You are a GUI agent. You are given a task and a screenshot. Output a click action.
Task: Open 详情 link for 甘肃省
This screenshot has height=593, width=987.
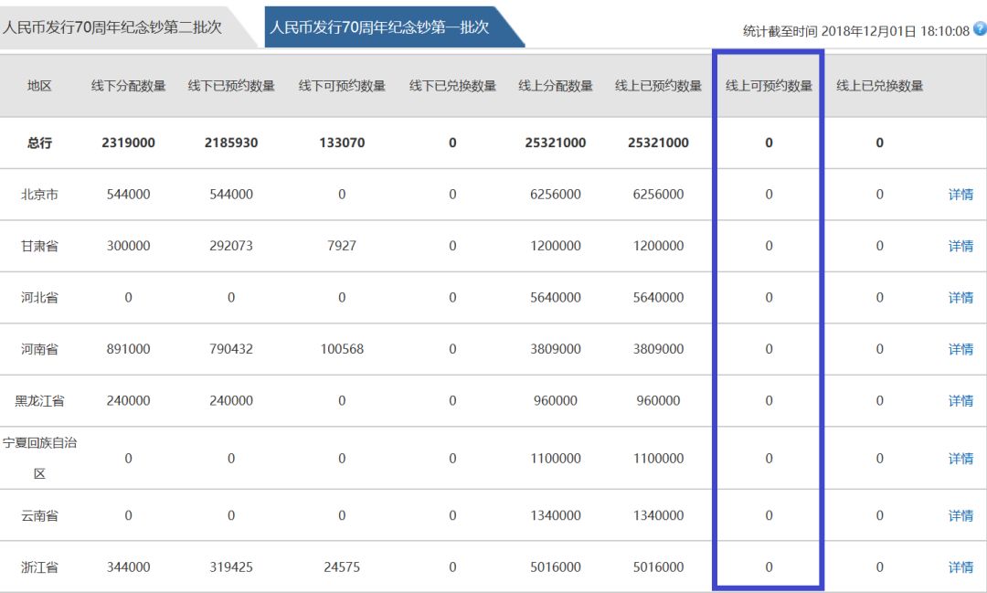click(x=960, y=246)
